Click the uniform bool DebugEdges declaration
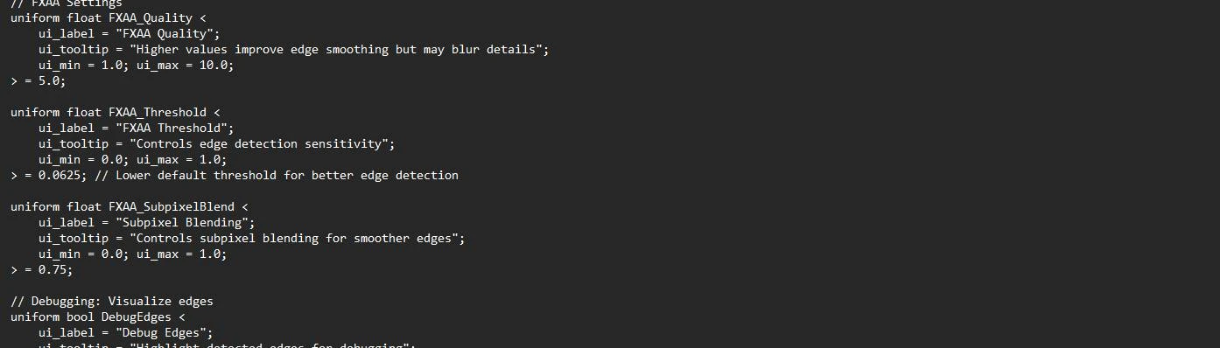Image resolution: width=1220 pixels, height=348 pixels. tap(98, 317)
